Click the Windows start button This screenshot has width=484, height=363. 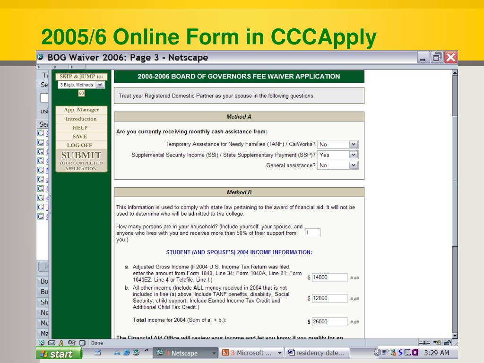tap(59, 354)
